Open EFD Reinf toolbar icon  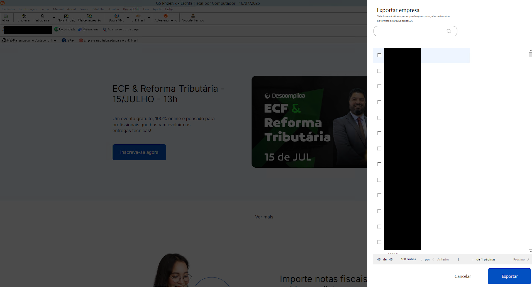point(138,18)
